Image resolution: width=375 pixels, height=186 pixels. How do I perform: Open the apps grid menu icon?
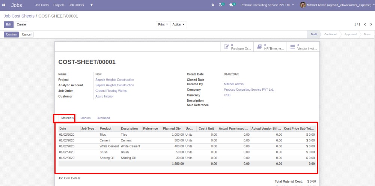tap(4, 5)
